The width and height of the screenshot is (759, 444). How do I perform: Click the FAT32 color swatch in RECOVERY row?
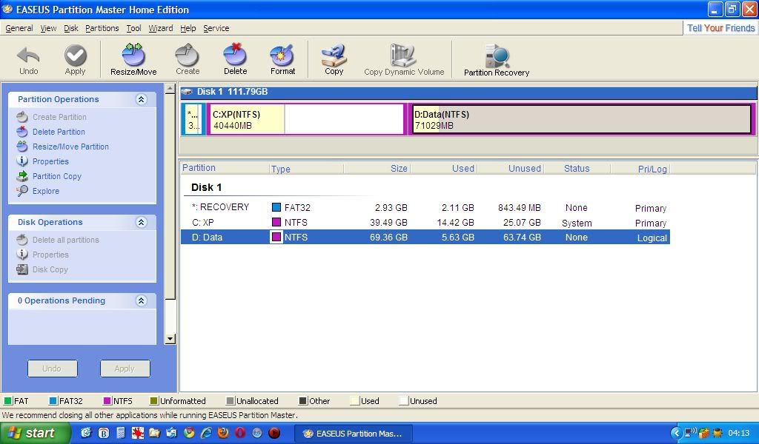[276, 207]
